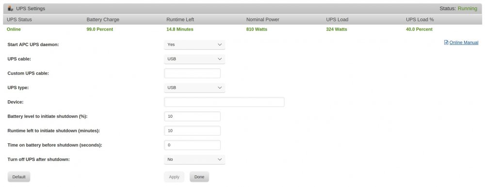The image size is (485, 187).
Task: Edit the battery level to initiate shutdown field
Action: pos(193,116)
